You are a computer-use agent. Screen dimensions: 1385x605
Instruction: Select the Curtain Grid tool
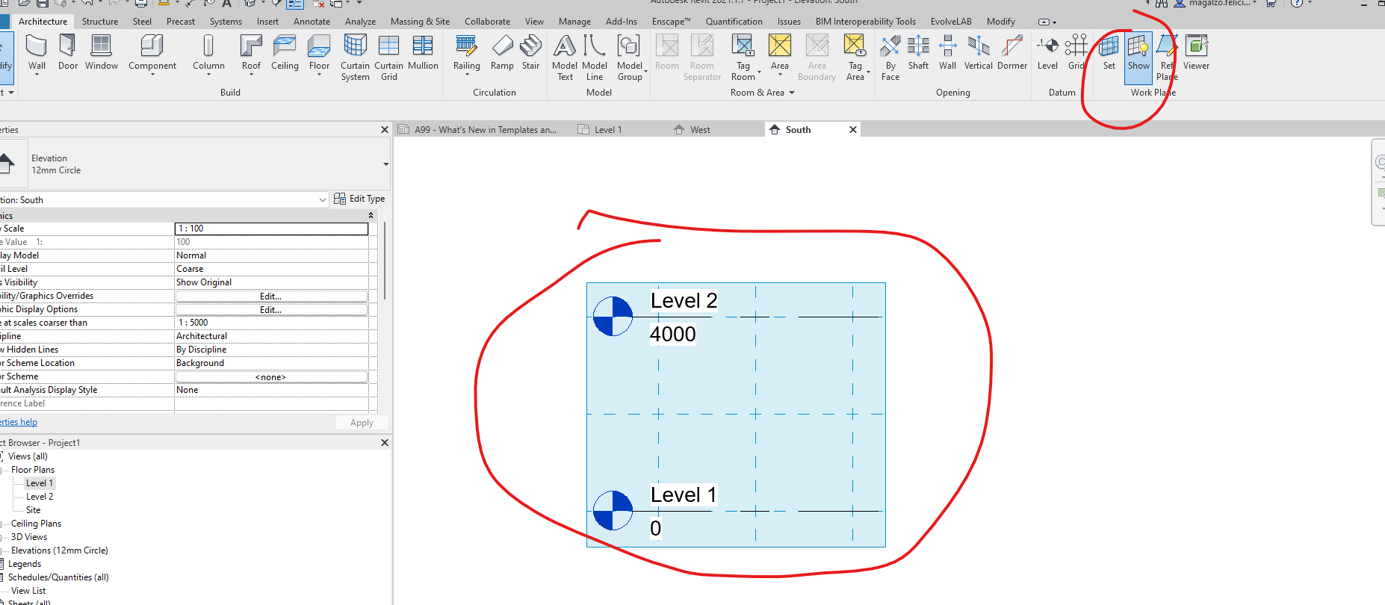[388, 58]
